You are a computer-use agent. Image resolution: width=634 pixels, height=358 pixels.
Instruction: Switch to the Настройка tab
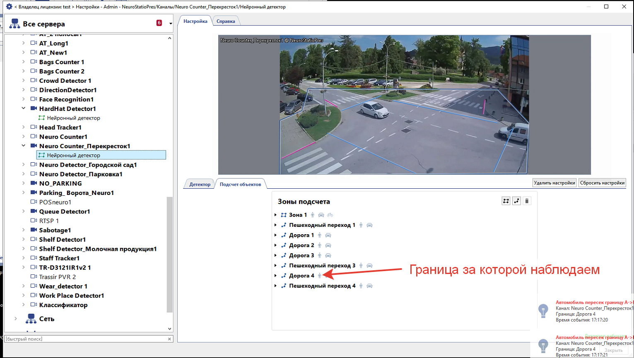(195, 21)
